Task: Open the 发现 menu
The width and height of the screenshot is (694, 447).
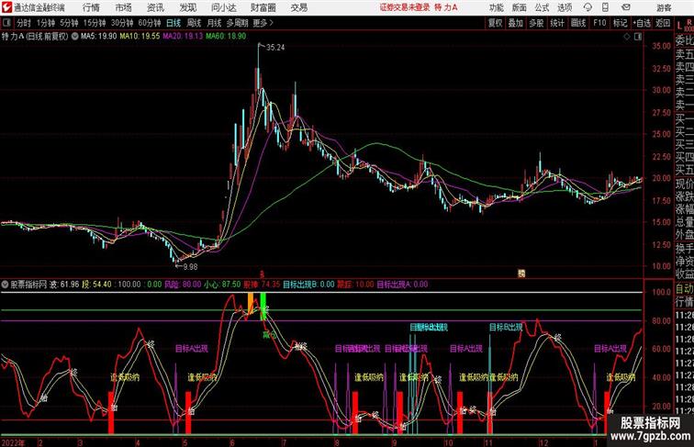Action: tap(187, 7)
